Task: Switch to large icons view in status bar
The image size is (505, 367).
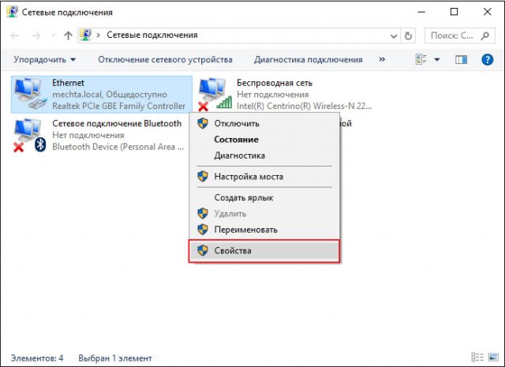Action: pos(493,358)
